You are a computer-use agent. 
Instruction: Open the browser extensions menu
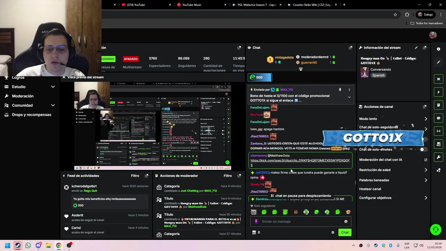(407, 15)
